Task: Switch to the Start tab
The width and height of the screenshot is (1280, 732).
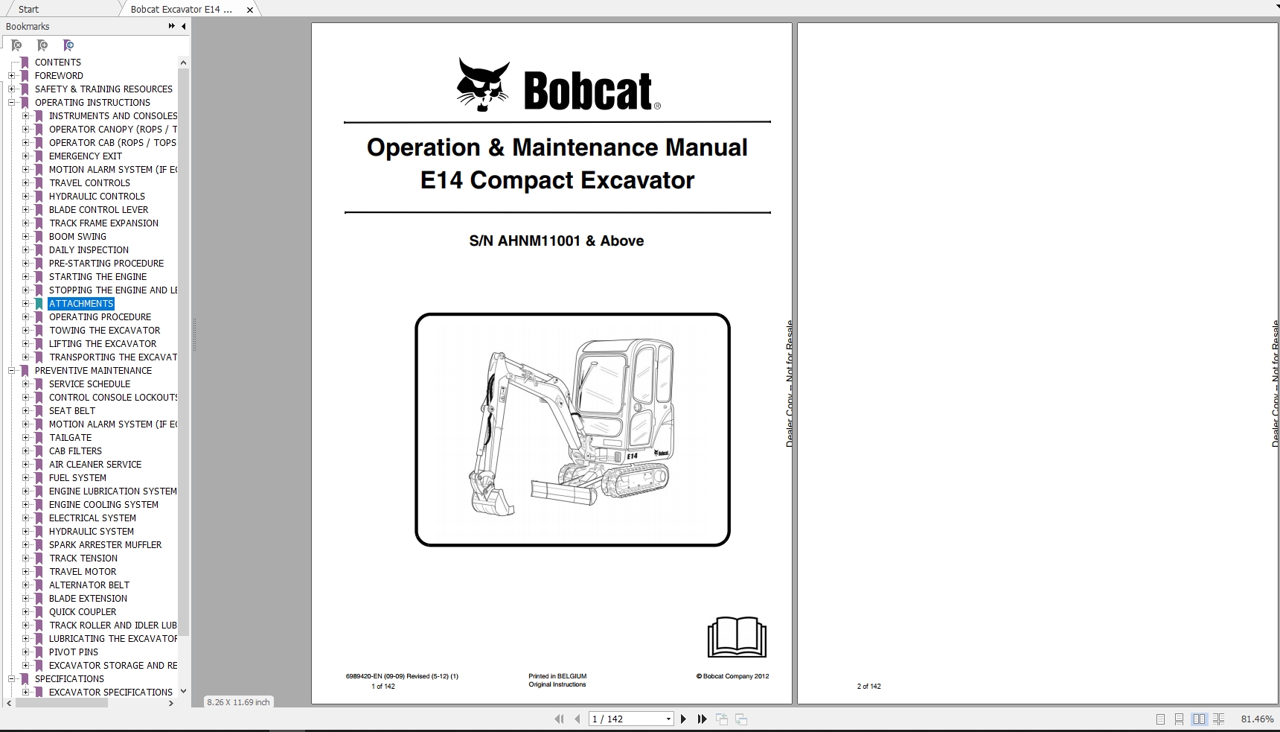Action: point(30,9)
